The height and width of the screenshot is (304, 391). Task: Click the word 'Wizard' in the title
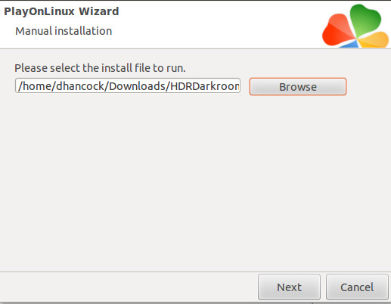pos(98,11)
